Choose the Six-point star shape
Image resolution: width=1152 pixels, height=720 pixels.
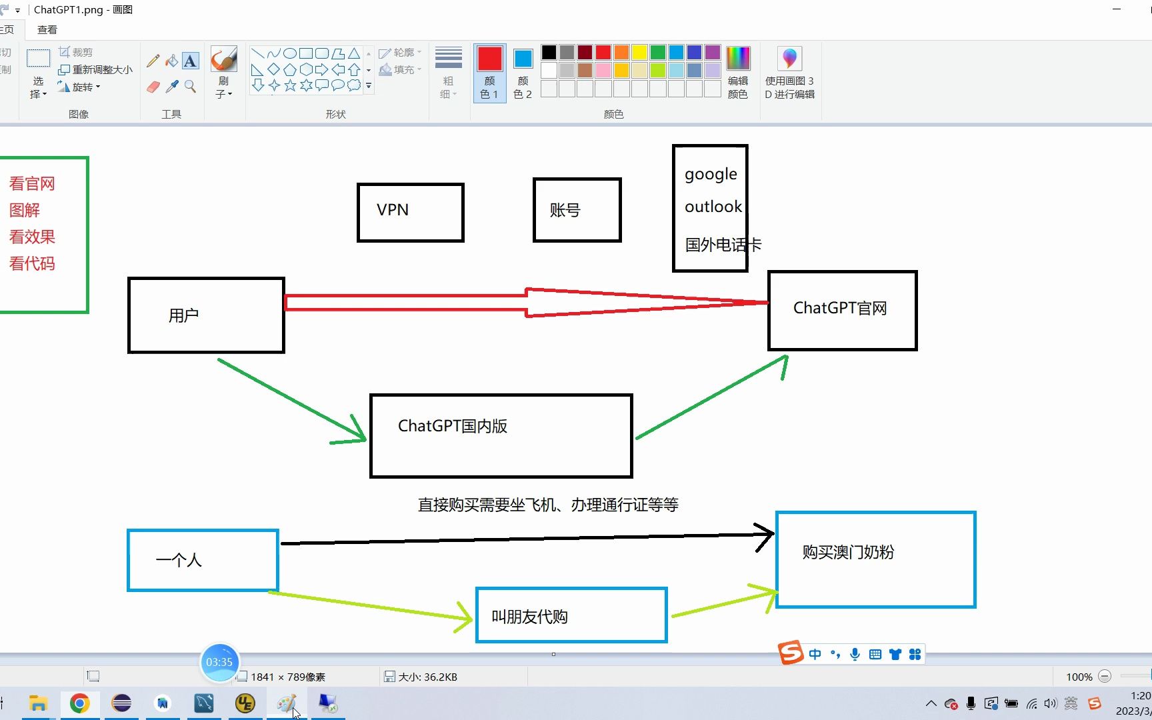pyautogui.click(x=305, y=85)
